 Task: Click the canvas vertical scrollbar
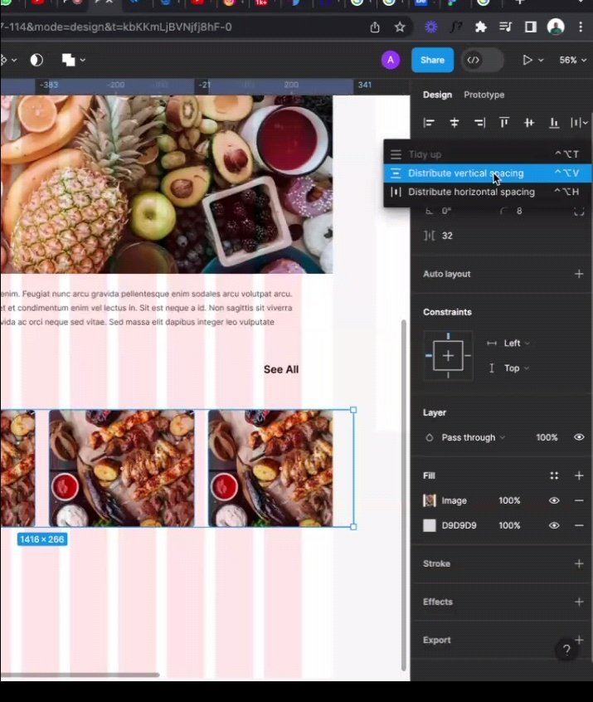pyautogui.click(x=404, y=495)
